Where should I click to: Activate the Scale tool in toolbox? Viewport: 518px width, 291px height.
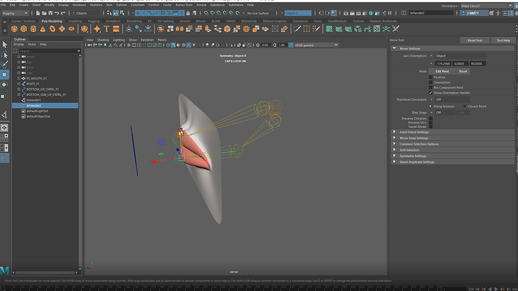tap(5, 95)
